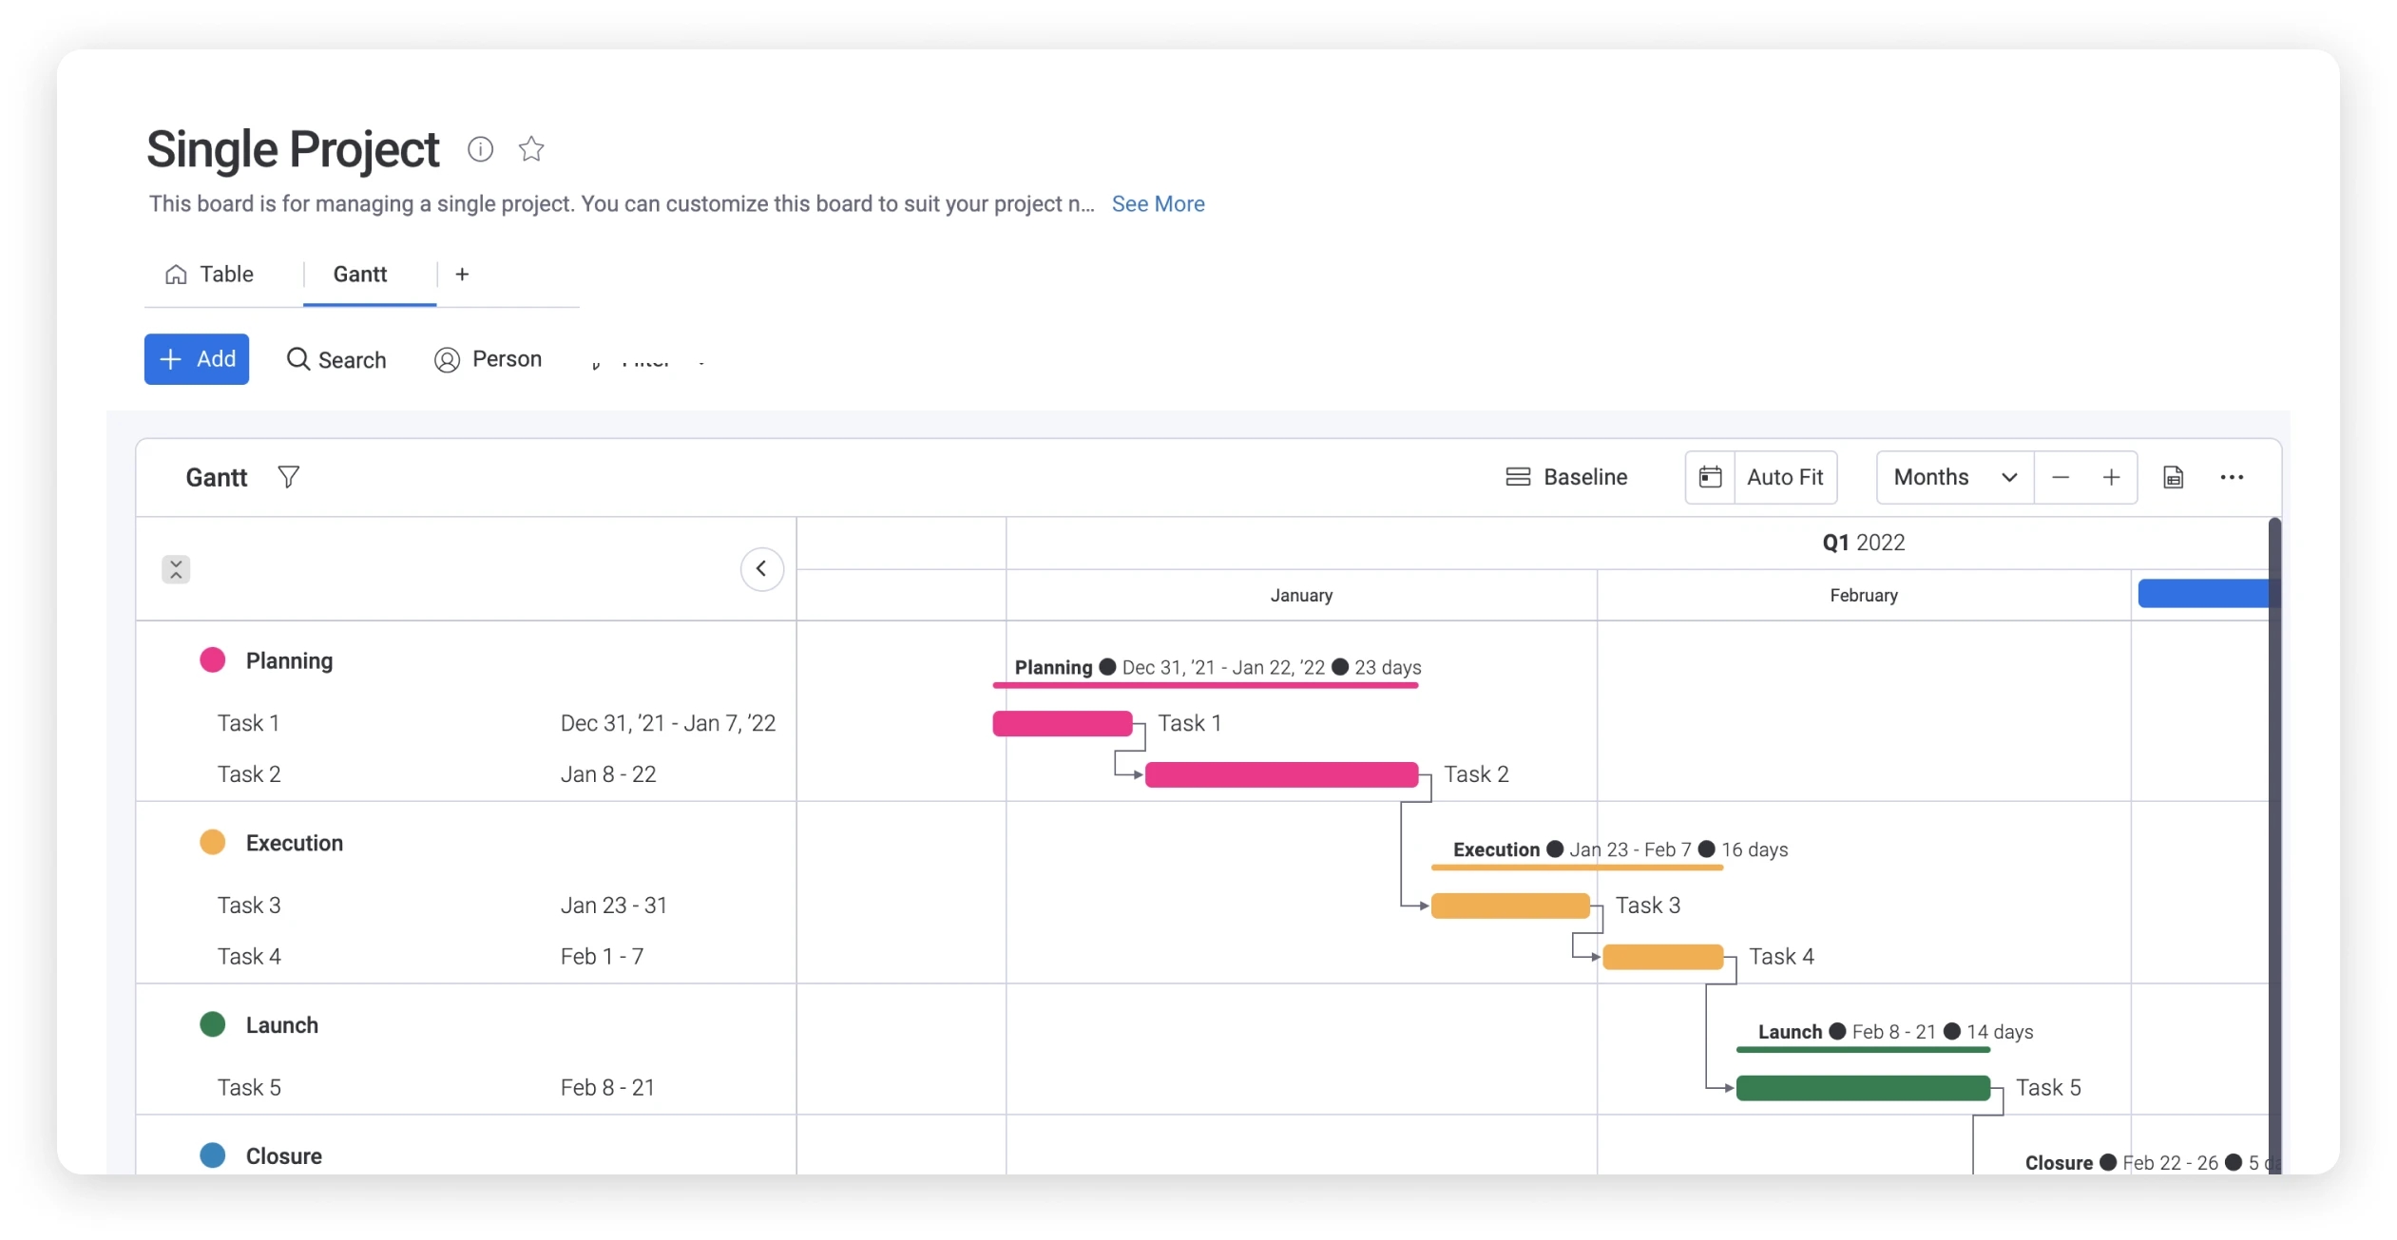Open the Gantt filter icon
This screenshot has height=1240, width=2397.
[x=290, y=477]
